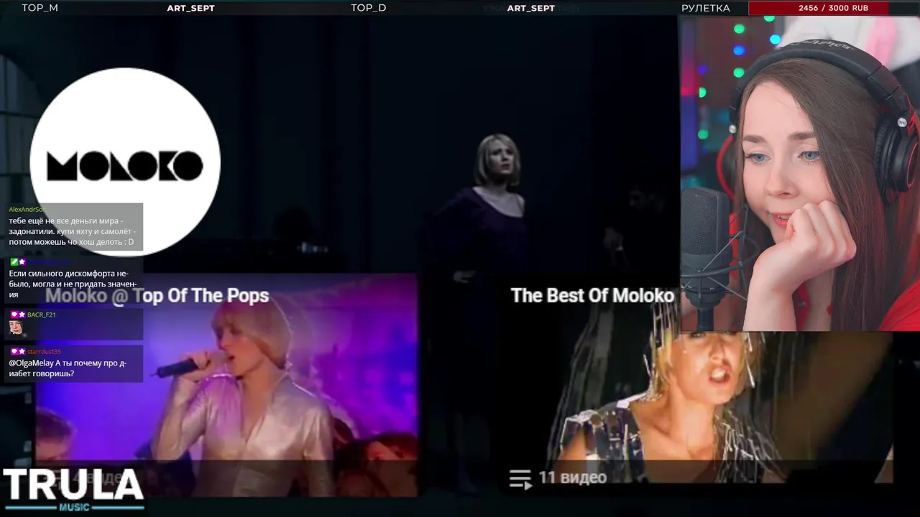Click the TOP_D label in top bar

point(369,8)
